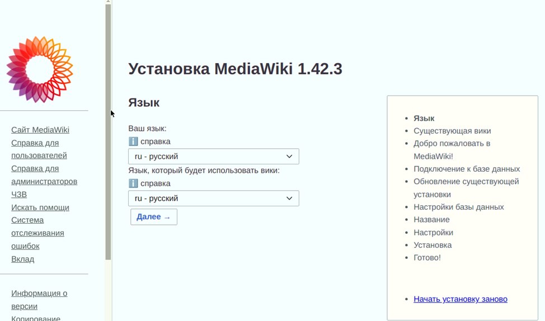Click the info icon under wiki language label
This screenshot has height=321, width=545.
[133, 183]
